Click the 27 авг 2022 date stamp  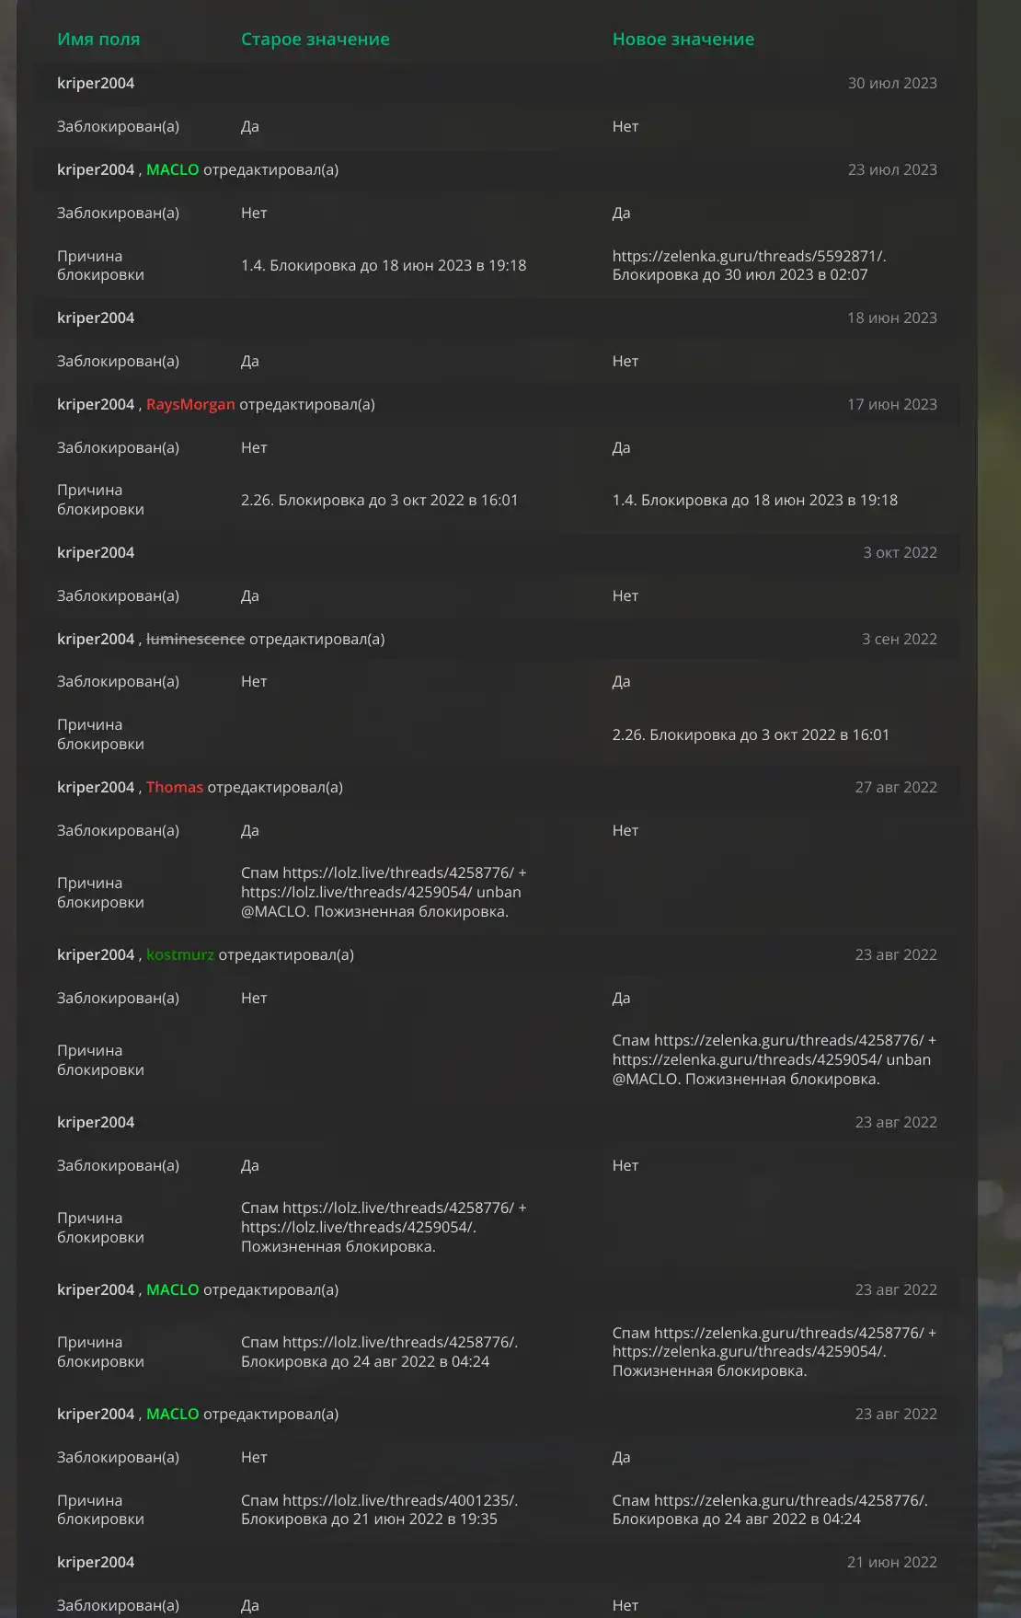click(895, 787)
